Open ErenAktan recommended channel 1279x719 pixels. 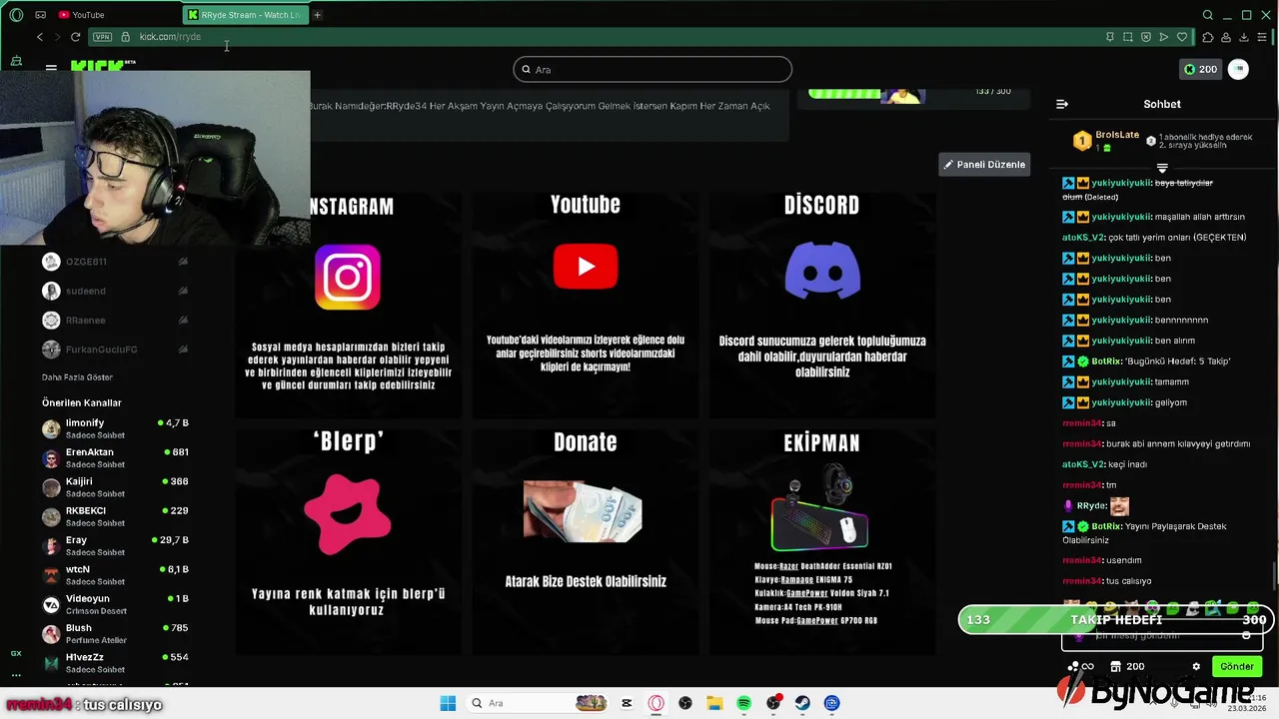(115, 457)
